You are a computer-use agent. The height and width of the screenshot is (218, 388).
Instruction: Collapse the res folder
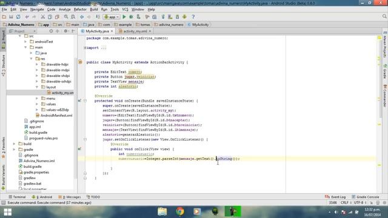32,59
